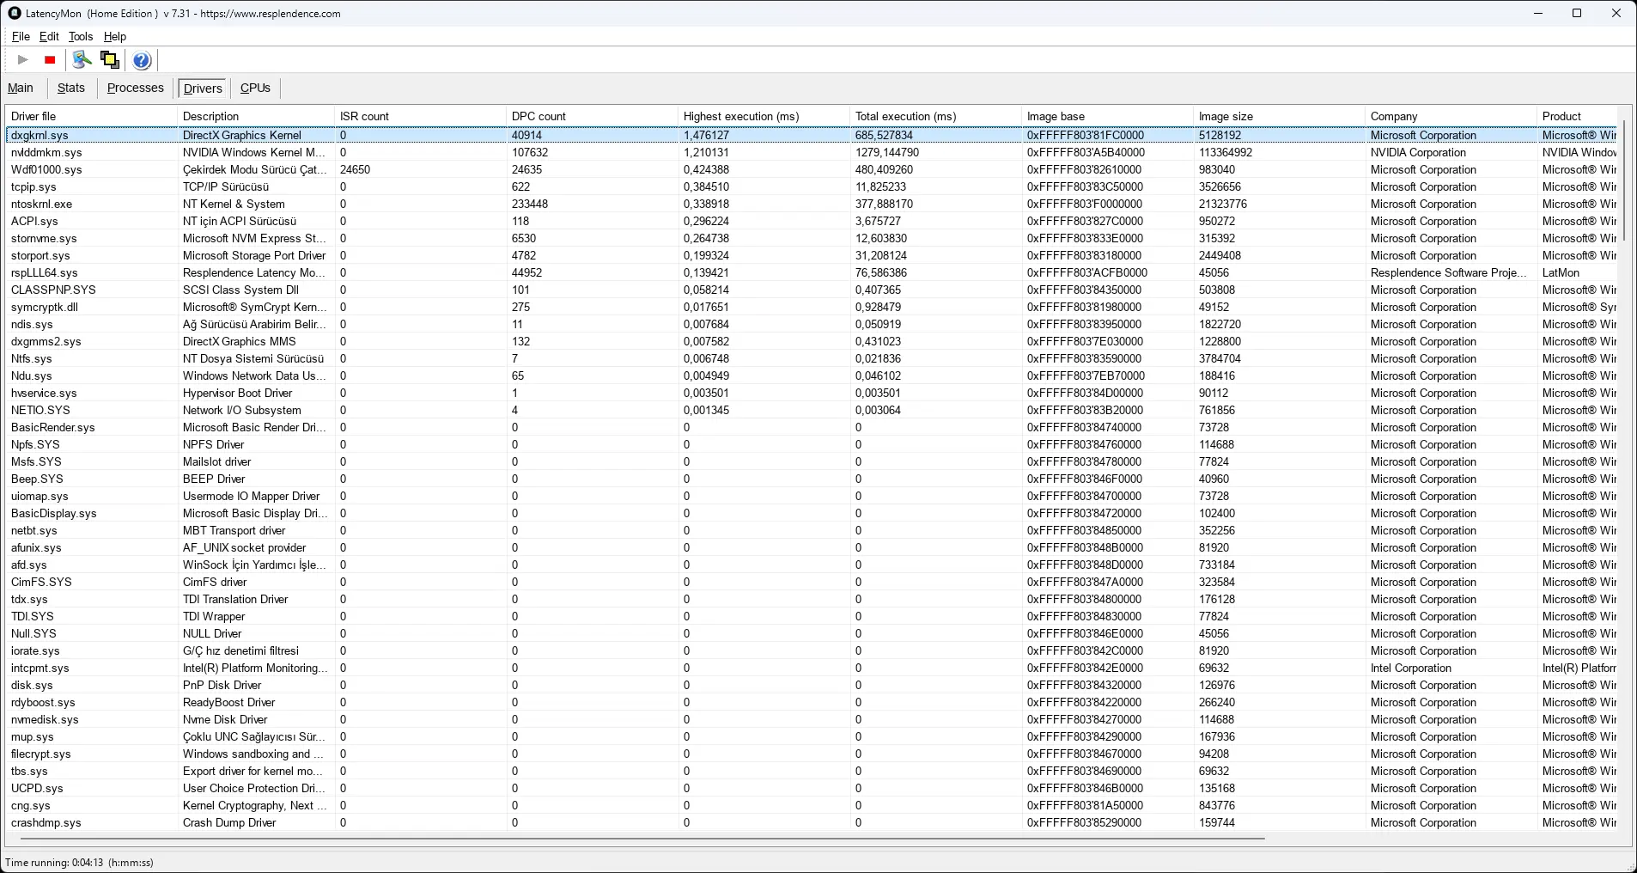Click the ReadyBoost Driver description
Image resolution: width=1637 pixels, height=873 pixels.
point(229,702)
